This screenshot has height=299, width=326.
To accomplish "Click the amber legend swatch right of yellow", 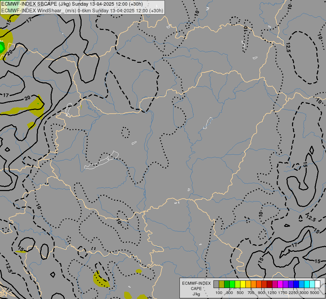I will 248,284.
